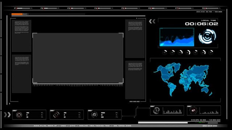The width and height of the screenshot is (232, 130).
Task: Click the small play triangle below left panels
Action: click(x=10, y=104)
